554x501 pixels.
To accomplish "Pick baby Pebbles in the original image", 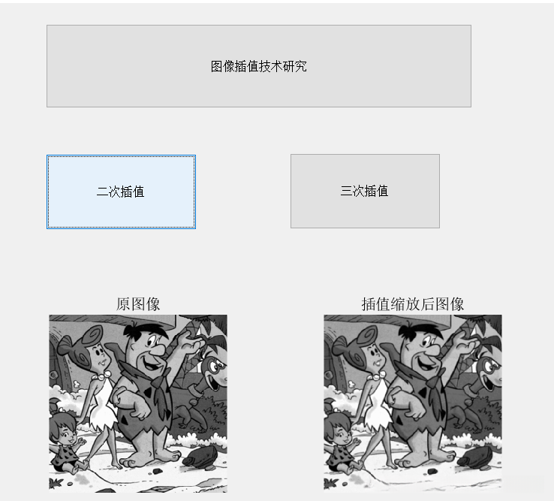I will tap(66, 439).
